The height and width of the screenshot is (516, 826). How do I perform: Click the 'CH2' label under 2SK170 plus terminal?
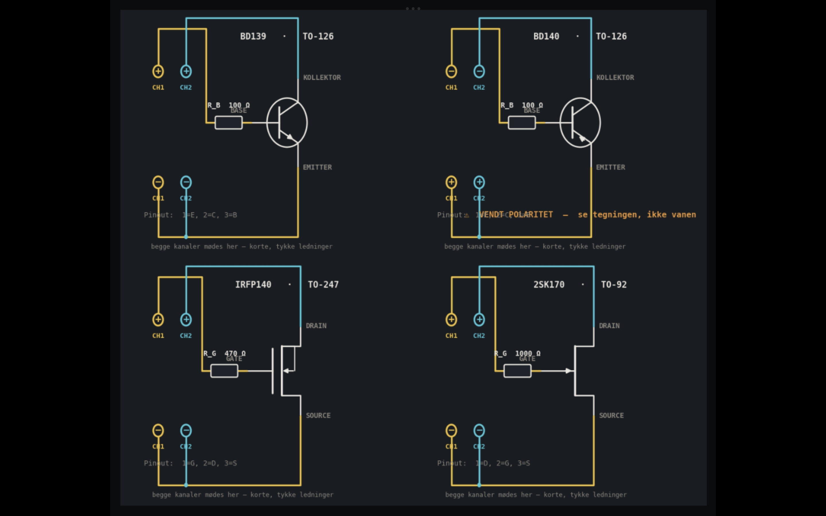479,335
